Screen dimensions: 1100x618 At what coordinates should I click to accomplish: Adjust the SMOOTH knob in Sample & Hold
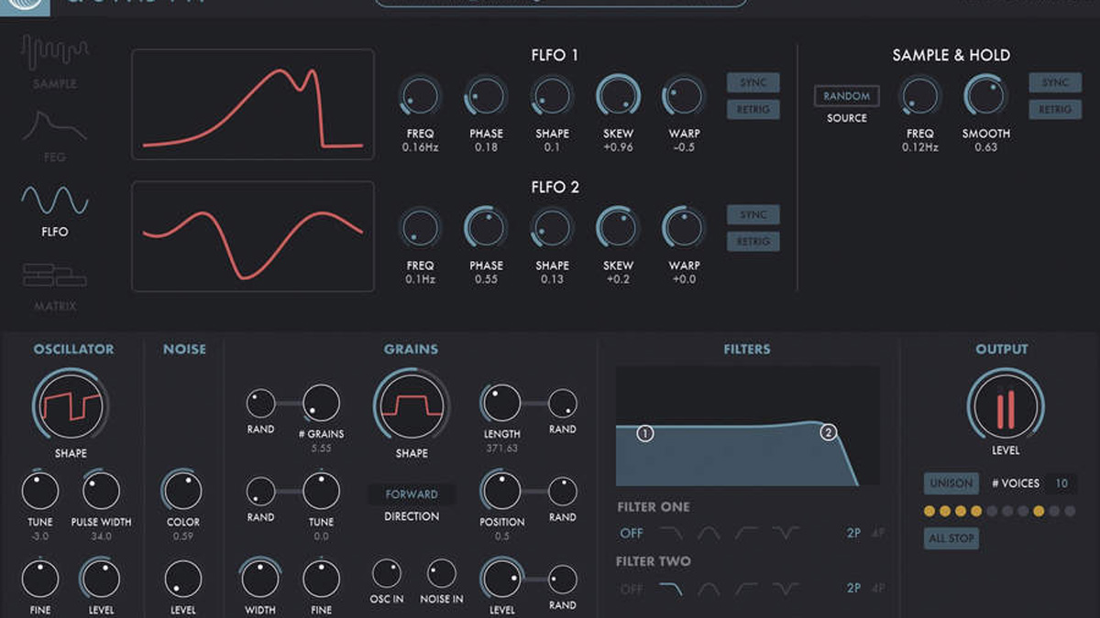pyautogui.click(x=985, y=96)
